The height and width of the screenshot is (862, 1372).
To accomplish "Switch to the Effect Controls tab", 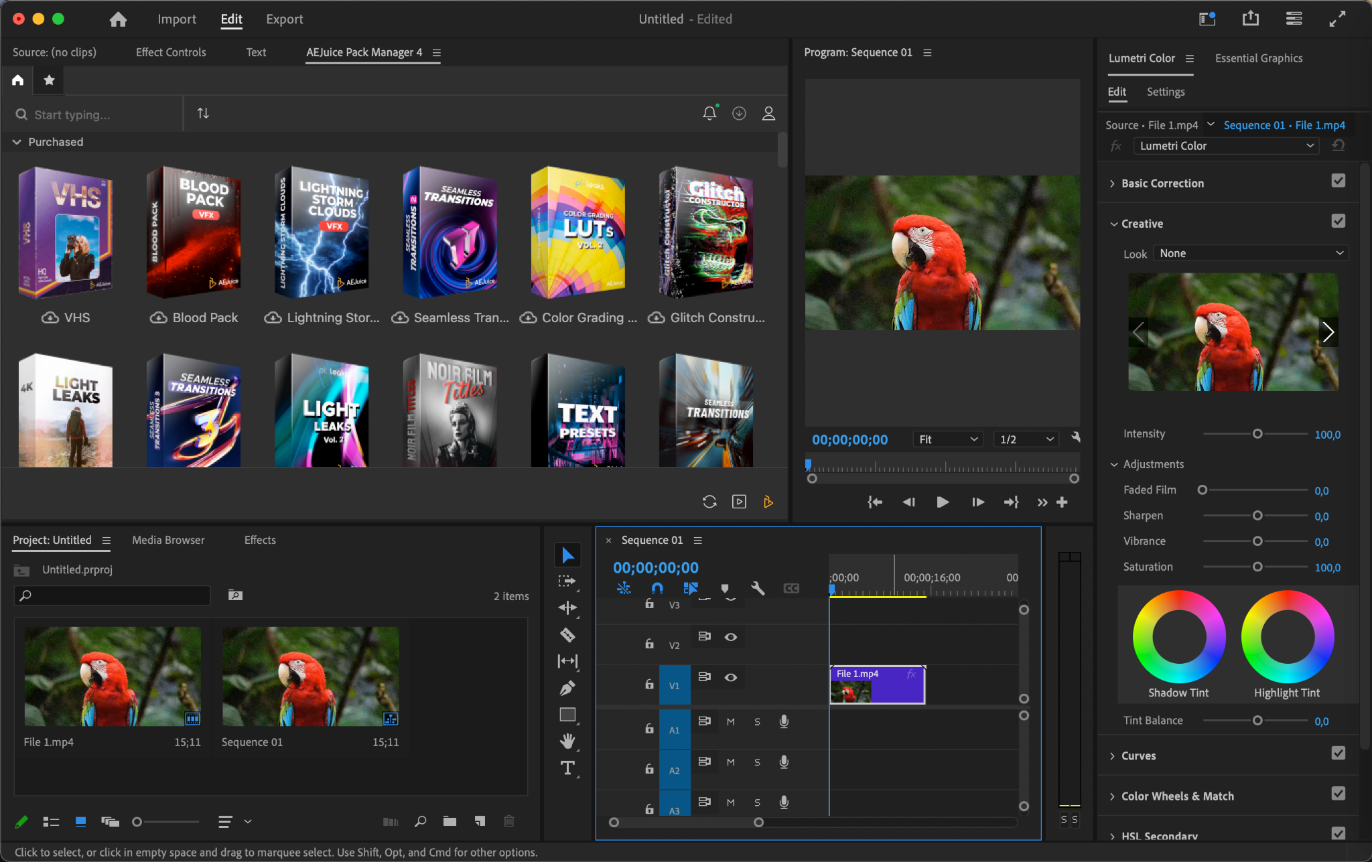I will pyautogui.click(x=171, y=52).
